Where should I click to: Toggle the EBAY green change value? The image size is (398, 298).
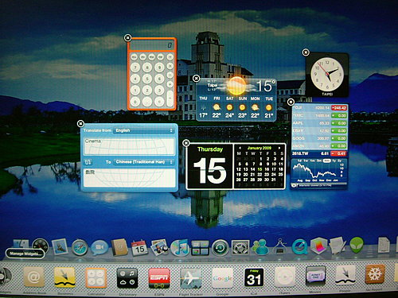[x=339, y=131]
